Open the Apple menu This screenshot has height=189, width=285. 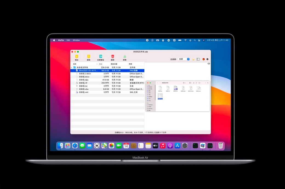54,40
